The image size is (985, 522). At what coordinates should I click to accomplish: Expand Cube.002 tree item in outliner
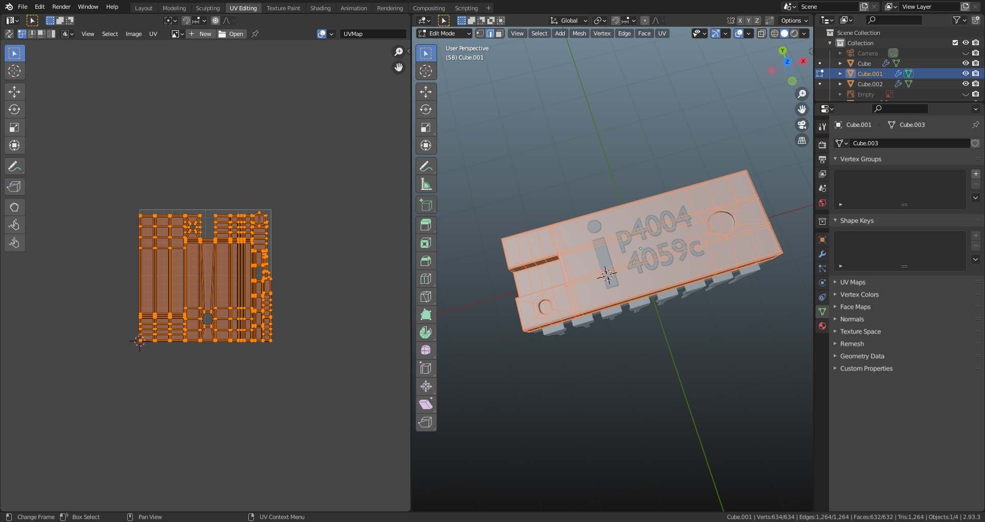pos(840,84)
